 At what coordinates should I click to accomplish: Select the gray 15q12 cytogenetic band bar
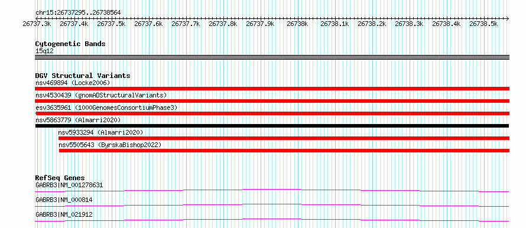(272, 57)
